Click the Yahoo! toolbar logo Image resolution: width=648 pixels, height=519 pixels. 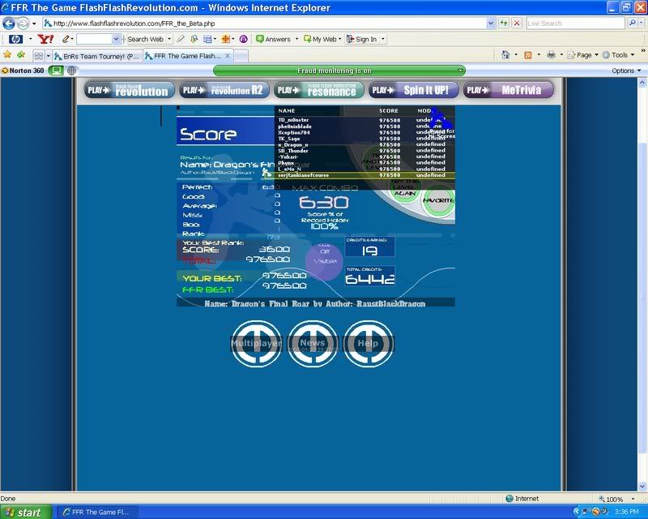pos(46,39)
